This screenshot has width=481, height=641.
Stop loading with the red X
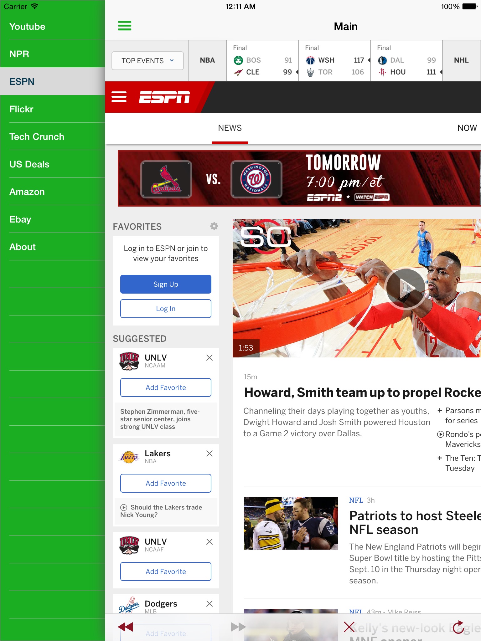(349, 627)
